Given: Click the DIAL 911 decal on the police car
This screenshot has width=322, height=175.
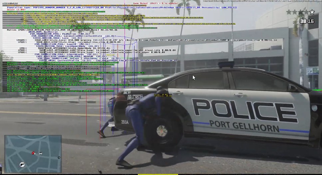Looking at the screenshot, I should (127, 93).
